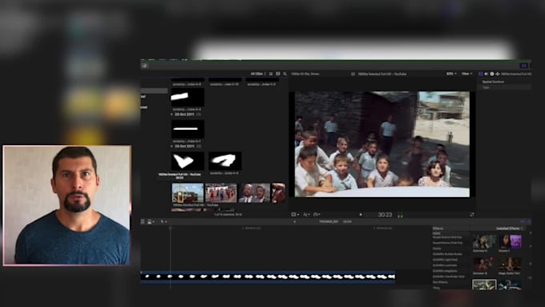Open the clip connection options dropdown
Screen dimensions: 545x307
click(151, 221)
